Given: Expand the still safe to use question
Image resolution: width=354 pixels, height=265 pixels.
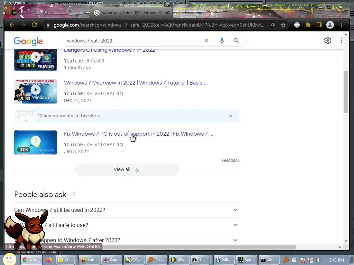Looking at the screenshot, I should (127, 225).
